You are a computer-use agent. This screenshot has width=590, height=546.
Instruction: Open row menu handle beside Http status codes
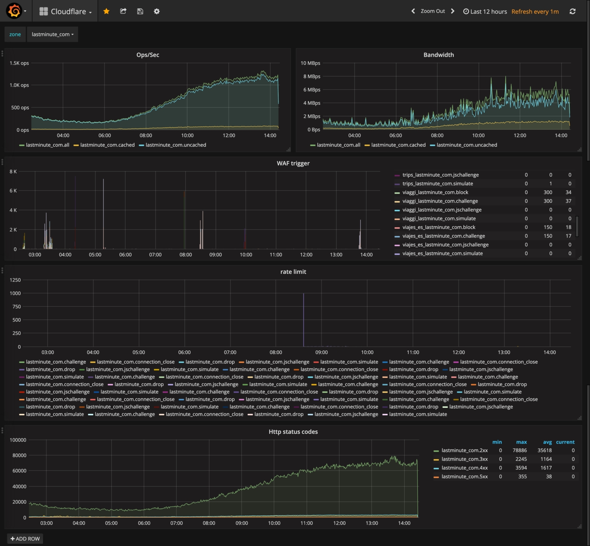(2, 430)
